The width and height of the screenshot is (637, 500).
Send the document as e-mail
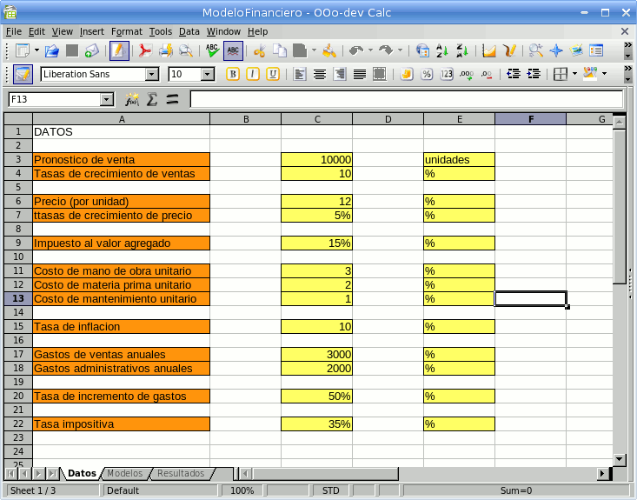(x=92, y=50)
